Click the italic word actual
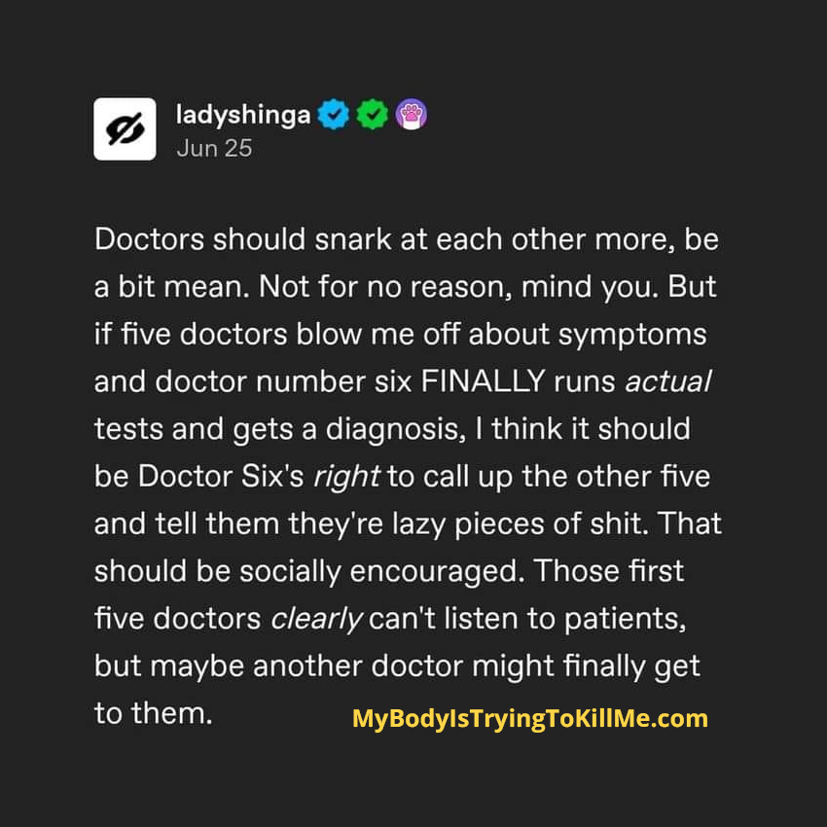 click(667, 381)
